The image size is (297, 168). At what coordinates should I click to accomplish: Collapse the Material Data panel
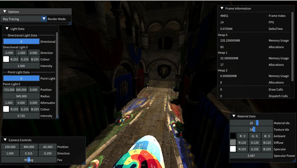234,116
